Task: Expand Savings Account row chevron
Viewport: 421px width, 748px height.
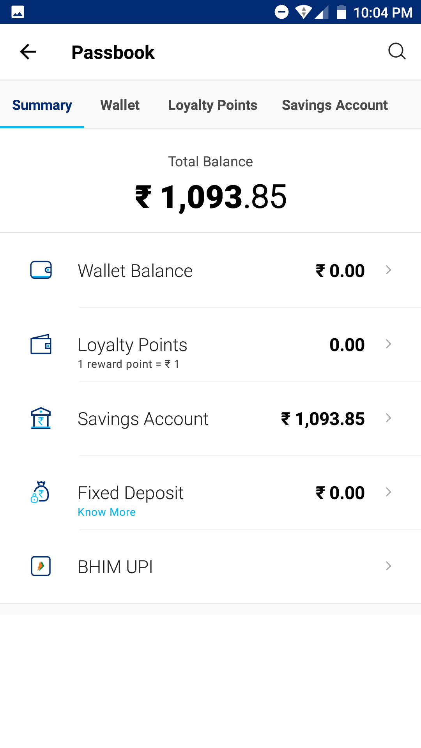Action: tap(388, 418)
